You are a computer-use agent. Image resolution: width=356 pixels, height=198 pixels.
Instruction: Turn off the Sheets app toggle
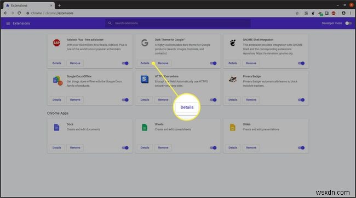pos(213,148)
